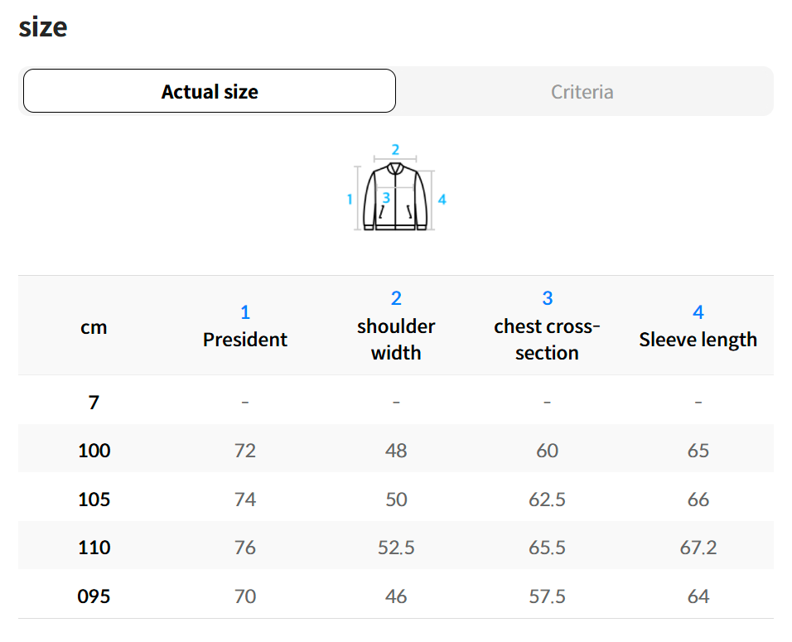Select the size 110 row label
792x642 pixels.
(94, 548)
